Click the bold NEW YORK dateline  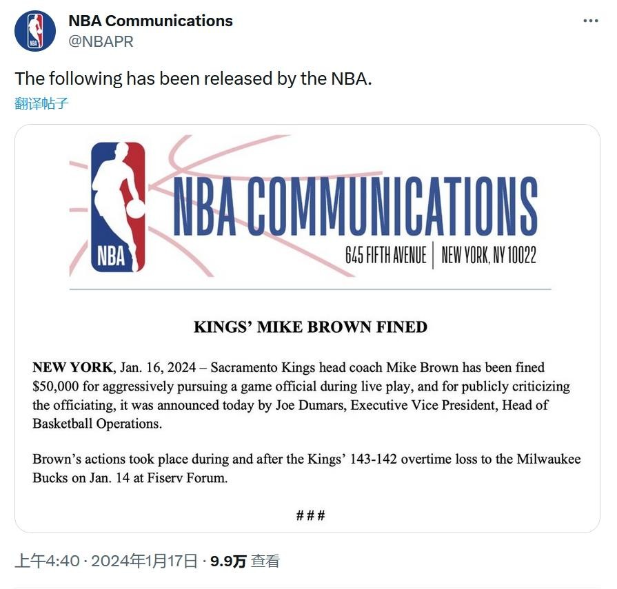click(72, 367)
